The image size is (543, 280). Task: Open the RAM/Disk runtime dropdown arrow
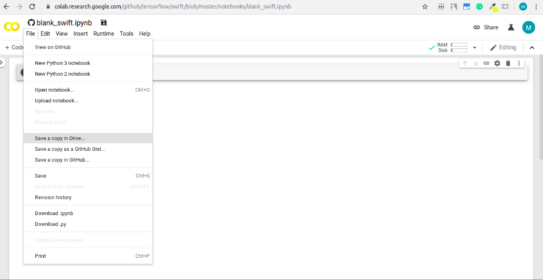tap(474, 48)
